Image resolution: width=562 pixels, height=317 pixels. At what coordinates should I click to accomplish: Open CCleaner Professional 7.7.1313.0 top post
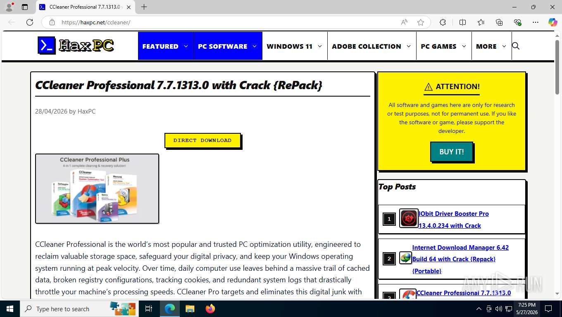click(464, 293)
